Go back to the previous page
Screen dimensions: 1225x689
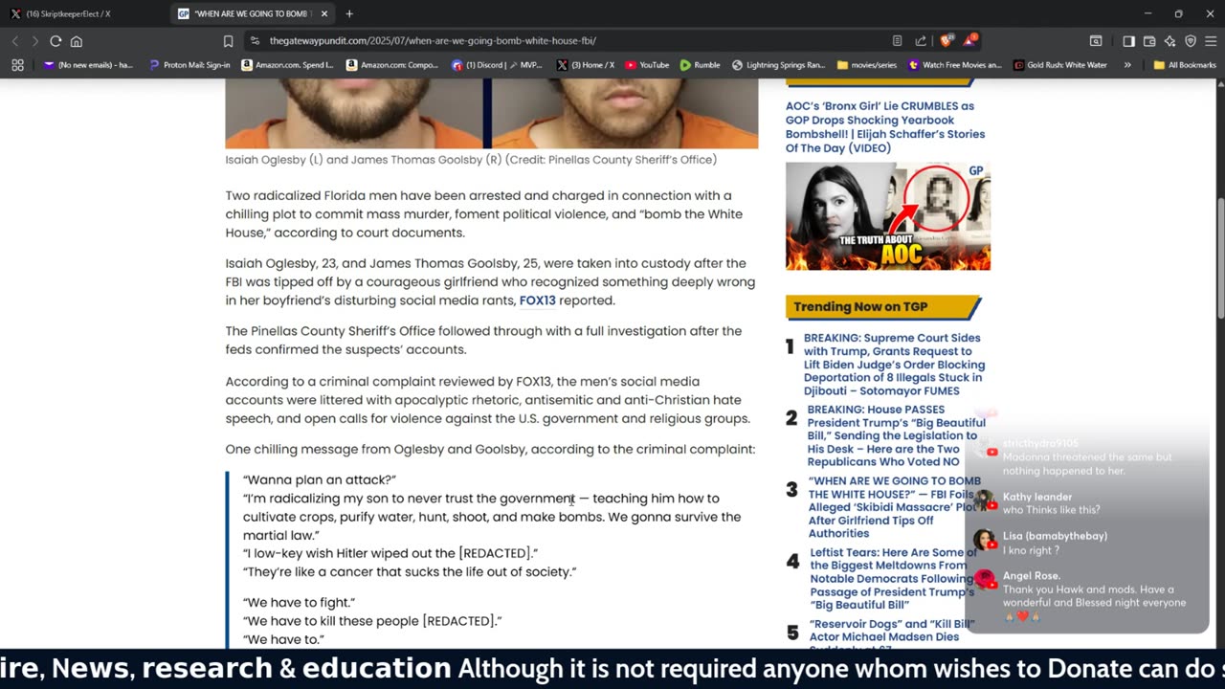pos(15,41)
